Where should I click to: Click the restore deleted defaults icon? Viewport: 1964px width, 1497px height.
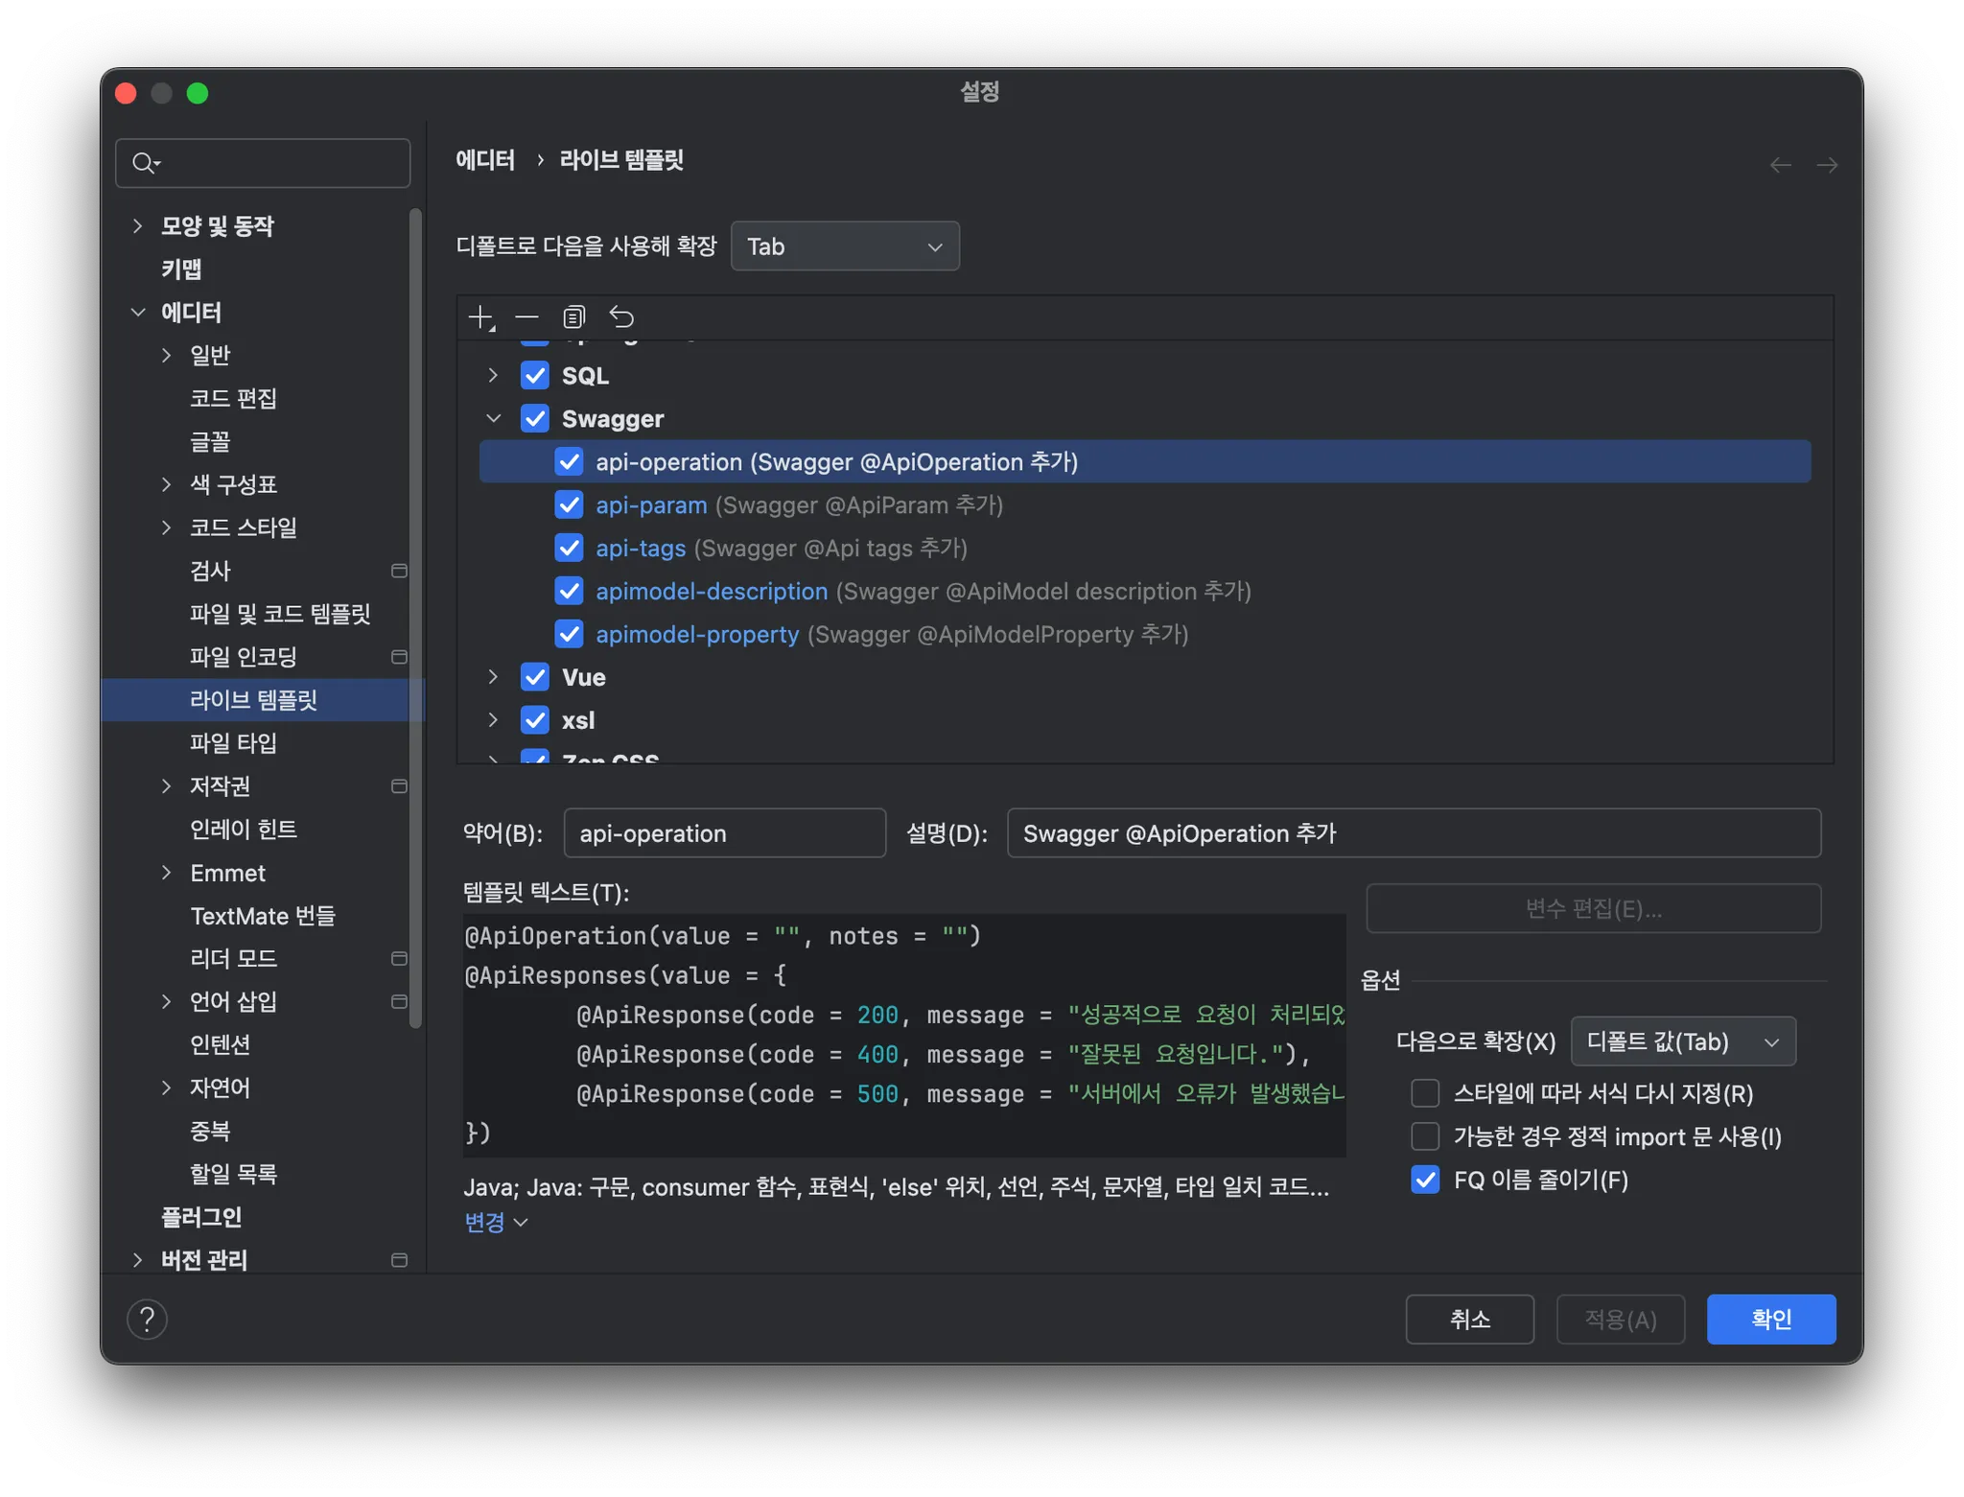click(621, 317)
